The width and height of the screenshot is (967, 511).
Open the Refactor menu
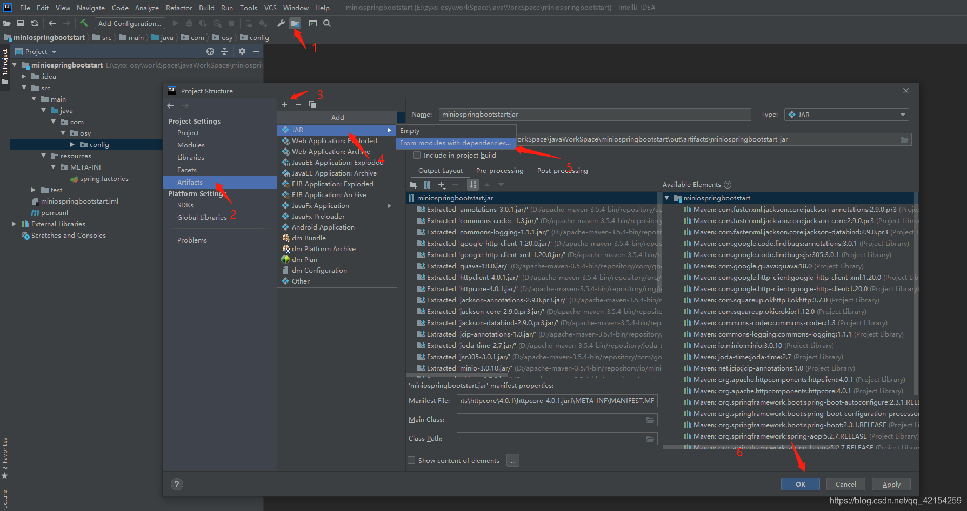coord(179,8)
